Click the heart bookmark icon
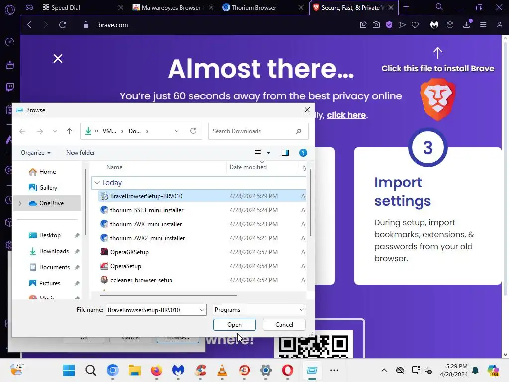The image size is (509, 382). point(415,25)
